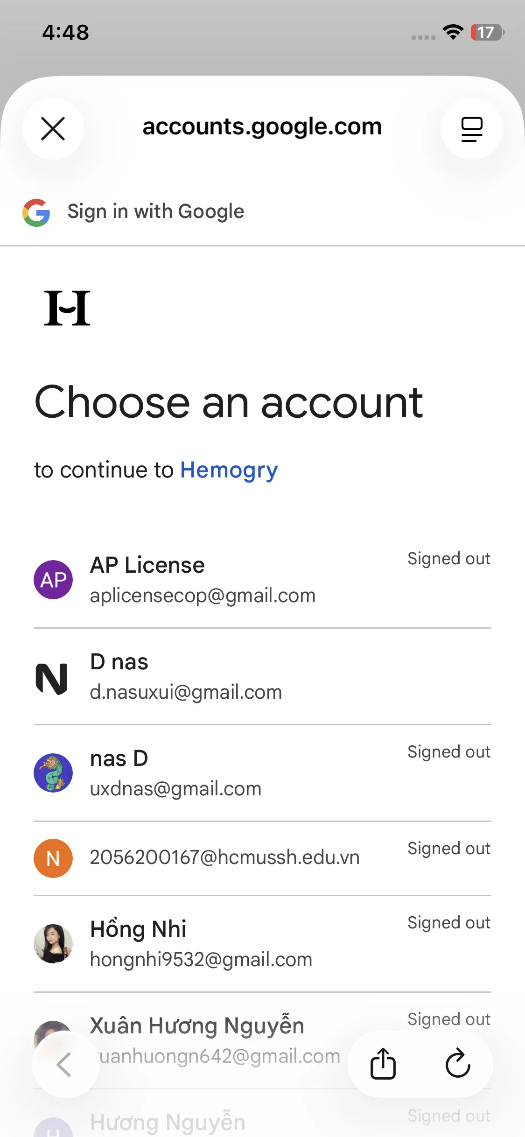This screenshot has height=1137, width=525.
Task: Tap Hồng Nhi's profile photo
Action: pos(53,944)
